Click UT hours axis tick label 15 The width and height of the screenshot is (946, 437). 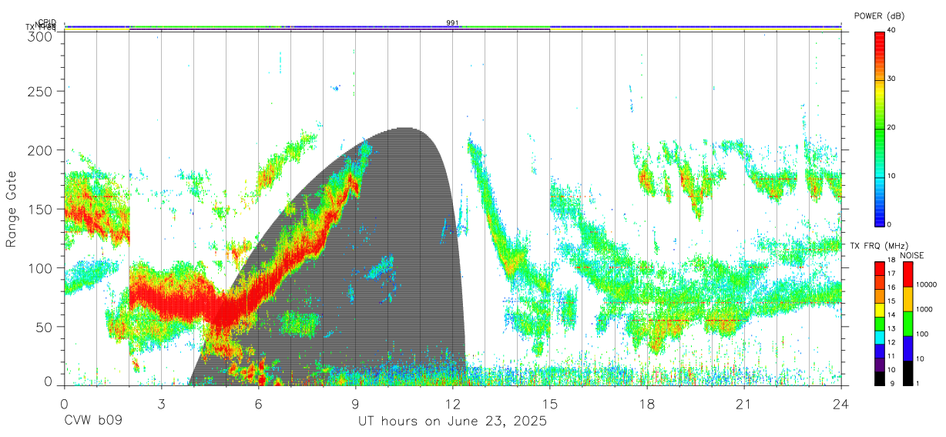(549, 403)
